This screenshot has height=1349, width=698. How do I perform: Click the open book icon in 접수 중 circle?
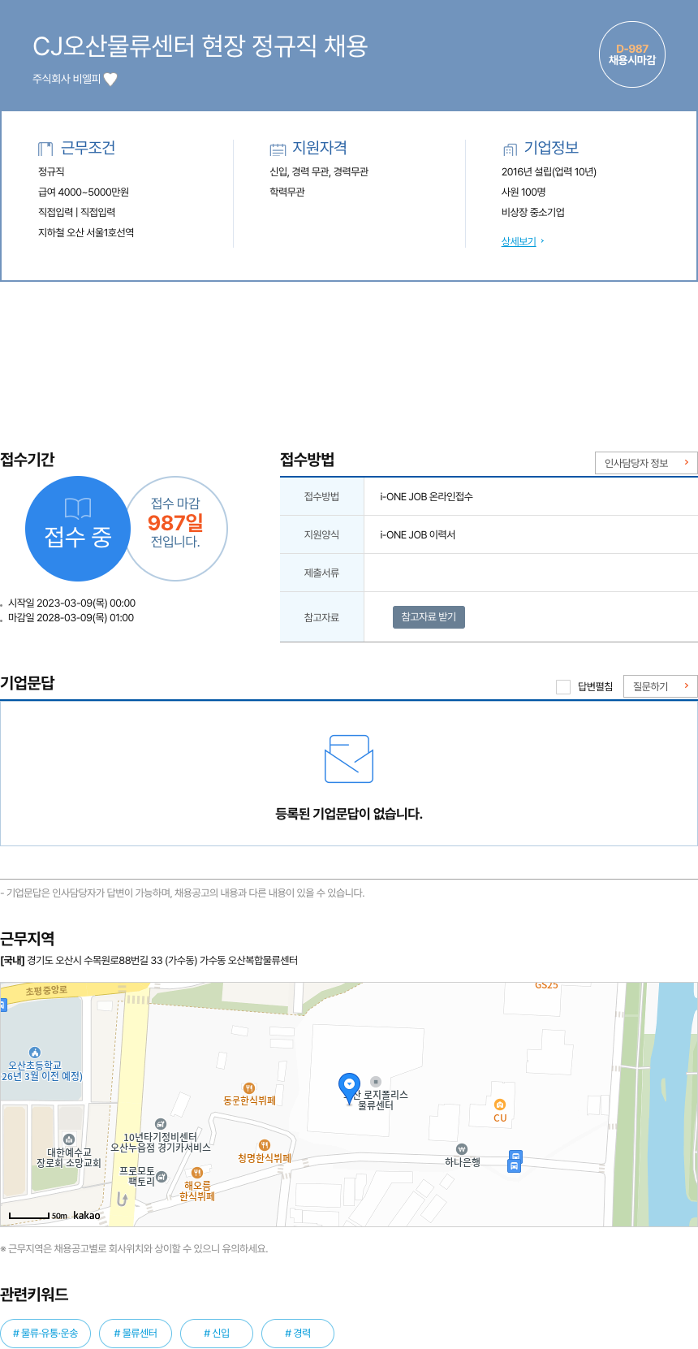coord(78,508)
